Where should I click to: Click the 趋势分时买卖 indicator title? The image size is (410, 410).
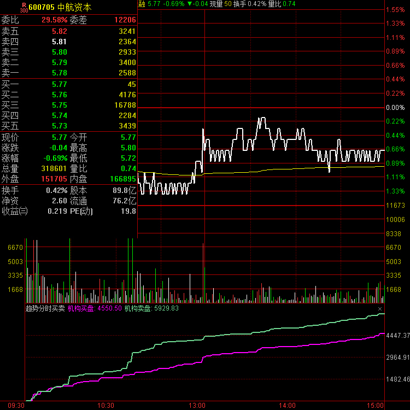tap(45, 308)
